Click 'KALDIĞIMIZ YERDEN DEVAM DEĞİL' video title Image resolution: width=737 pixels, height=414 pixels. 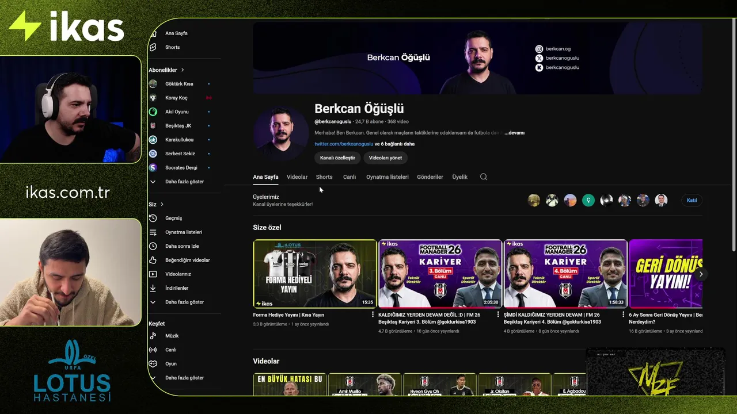(437, 319)
